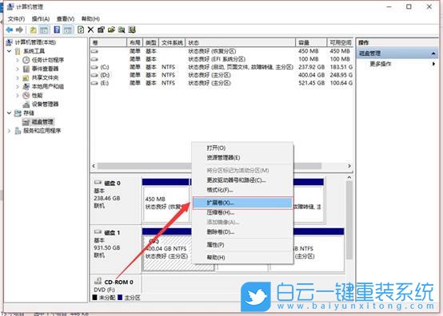443x316 pixels.
Task: Click volume list horizontal scrollbar left arrow
Action: (x=94, y=166)
